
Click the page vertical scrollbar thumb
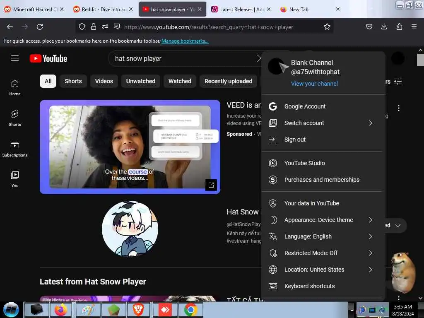point(420,60)
